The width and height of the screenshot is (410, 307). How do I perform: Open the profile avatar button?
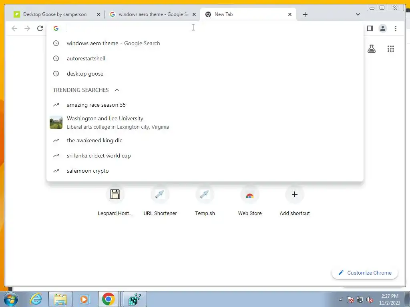tap(383, 28)
